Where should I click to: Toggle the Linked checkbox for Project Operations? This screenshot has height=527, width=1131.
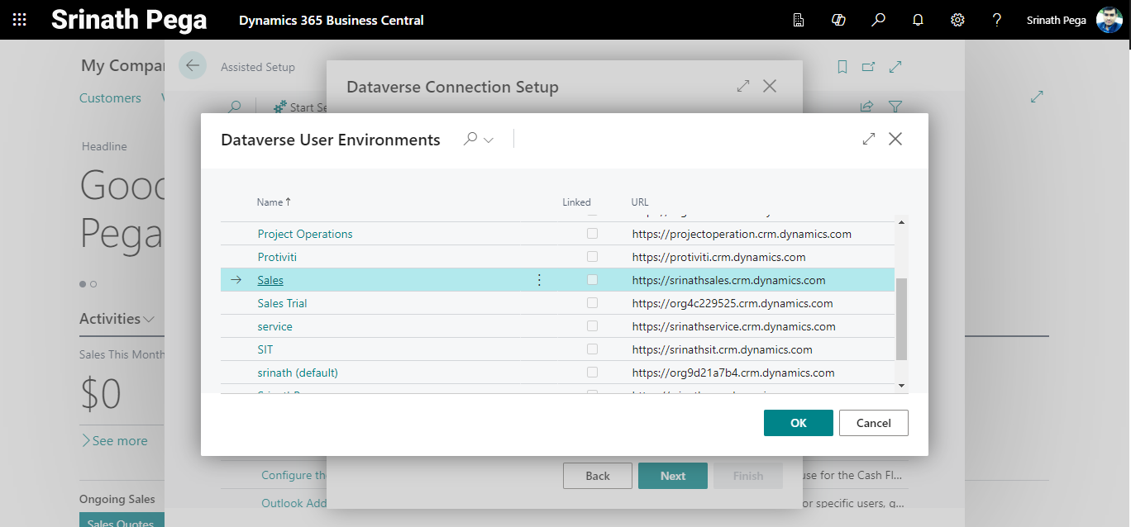[592, 234]
